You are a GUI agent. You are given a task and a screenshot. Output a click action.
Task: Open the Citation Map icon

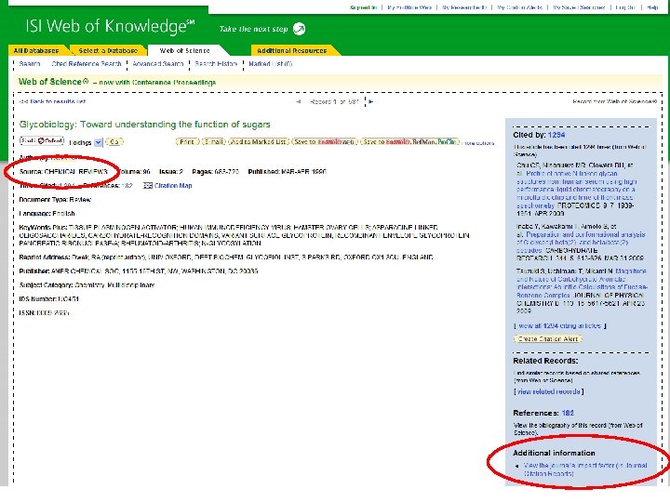pos(147,186)
